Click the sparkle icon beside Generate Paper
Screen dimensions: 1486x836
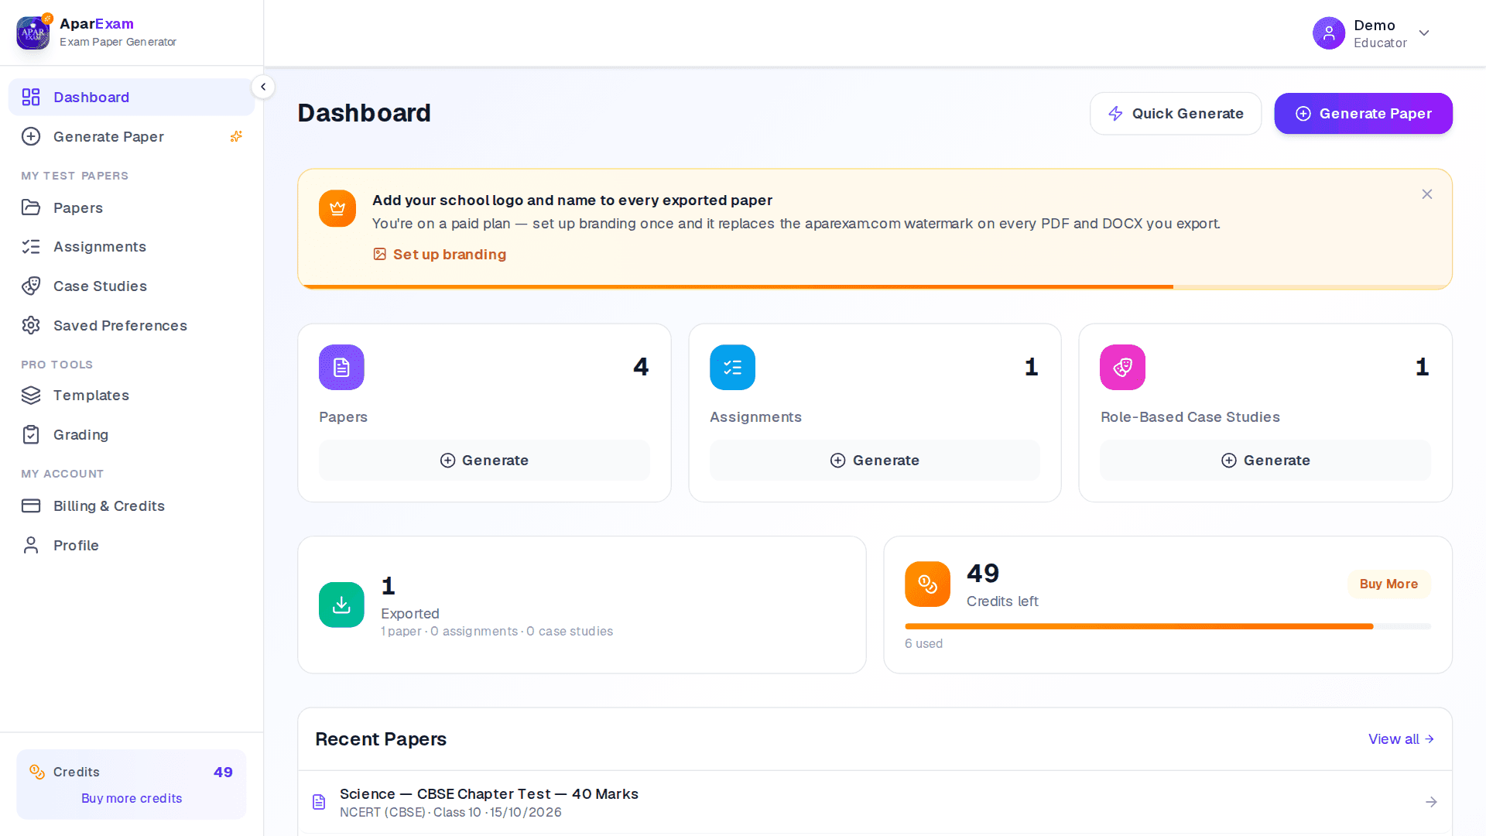pyautogui.click(x=236, y=136)
